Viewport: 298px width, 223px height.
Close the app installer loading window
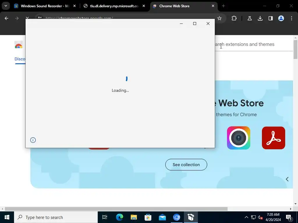[208, 24]
